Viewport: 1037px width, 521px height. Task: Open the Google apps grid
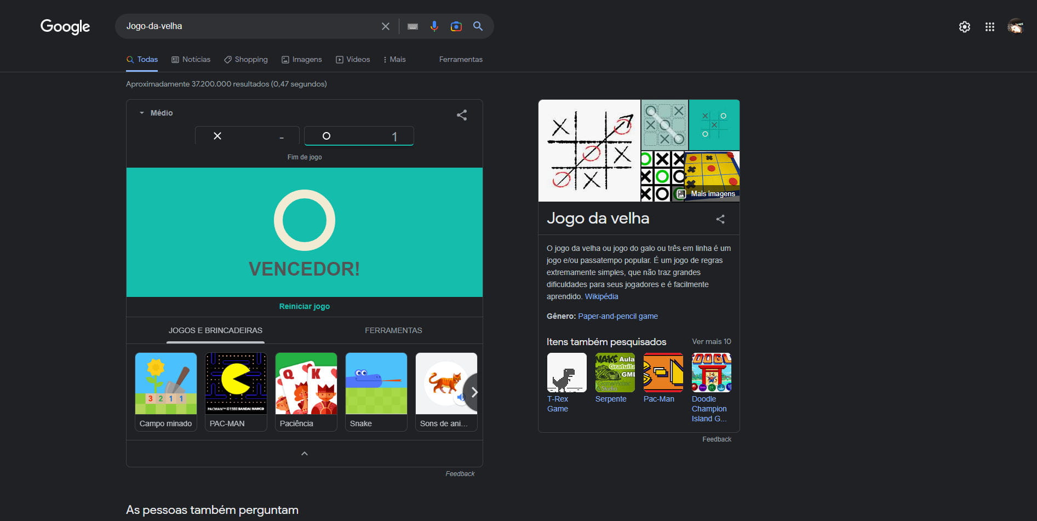coord(989,27)
